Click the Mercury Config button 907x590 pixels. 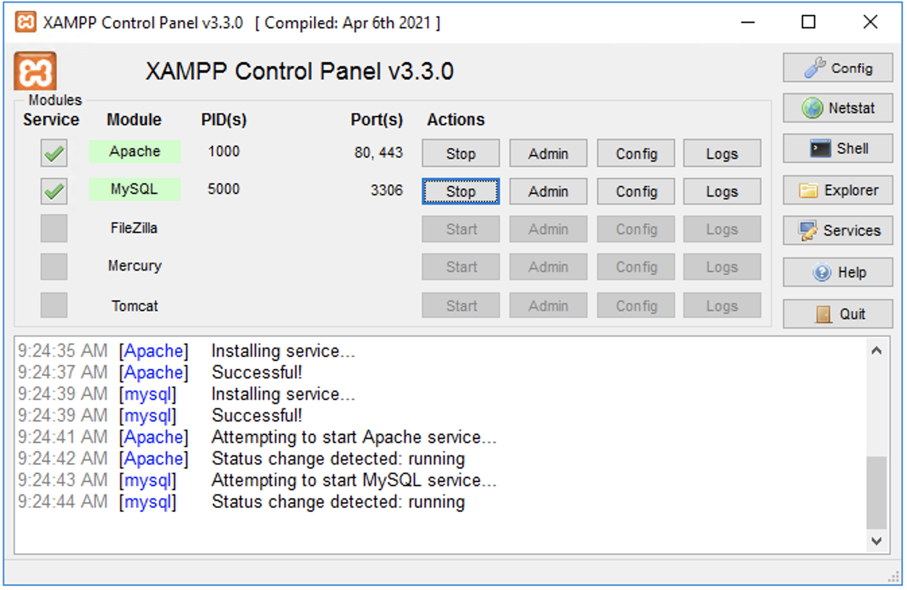[x=636, y=267]
